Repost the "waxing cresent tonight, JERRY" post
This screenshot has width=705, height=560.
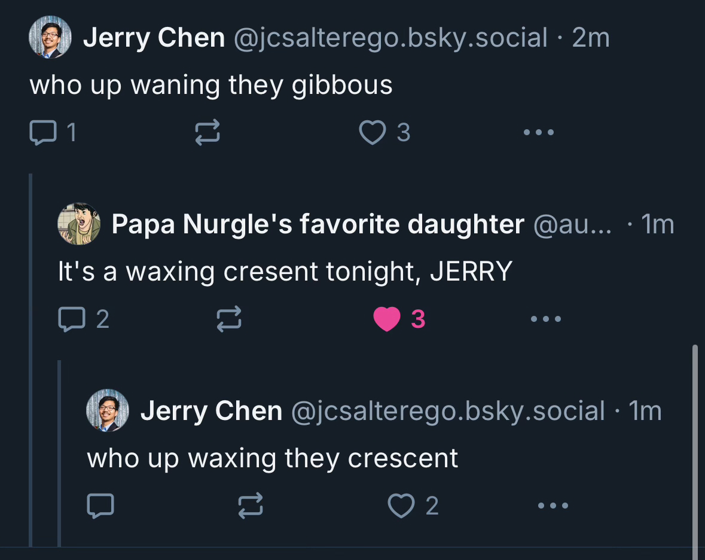click(x=228, y=319)
